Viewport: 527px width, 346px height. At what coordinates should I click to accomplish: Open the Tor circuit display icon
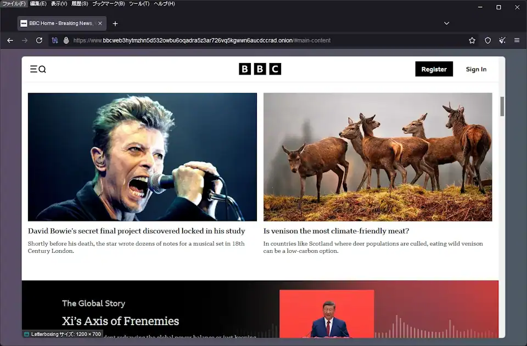pos(55,40)
